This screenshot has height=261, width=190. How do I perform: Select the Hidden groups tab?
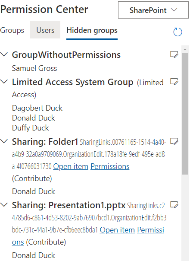click(92, 31)
